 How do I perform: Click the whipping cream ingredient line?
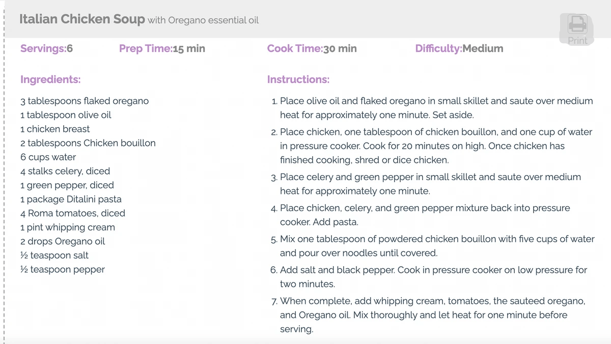68,227
